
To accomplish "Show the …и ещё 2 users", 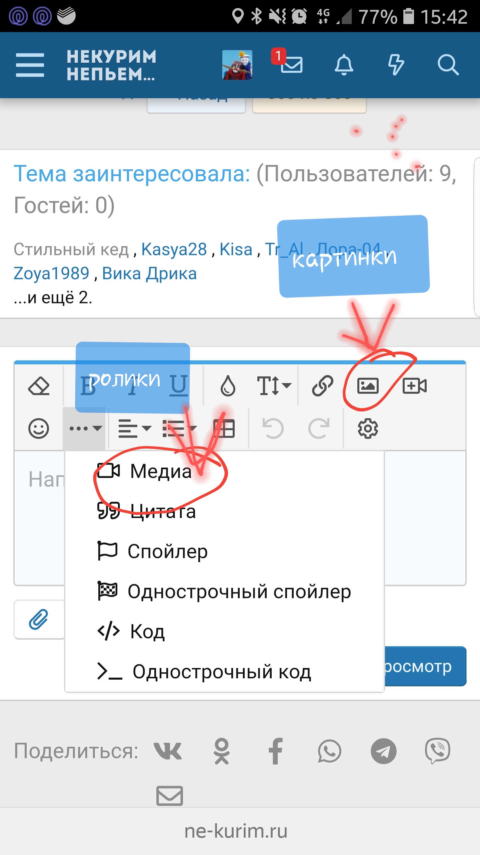I will [x=53, y=297].
